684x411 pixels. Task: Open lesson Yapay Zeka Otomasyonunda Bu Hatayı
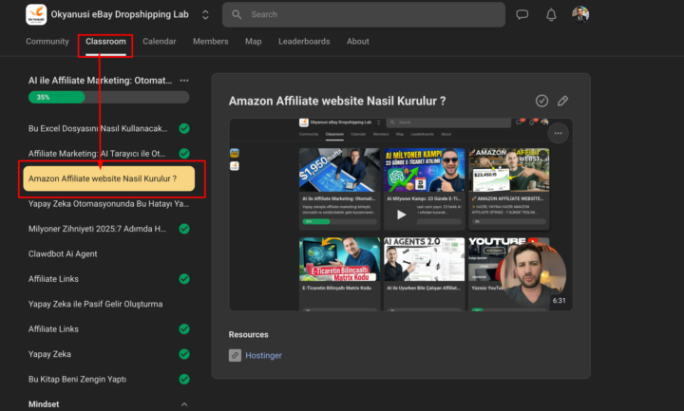point(108,203)
